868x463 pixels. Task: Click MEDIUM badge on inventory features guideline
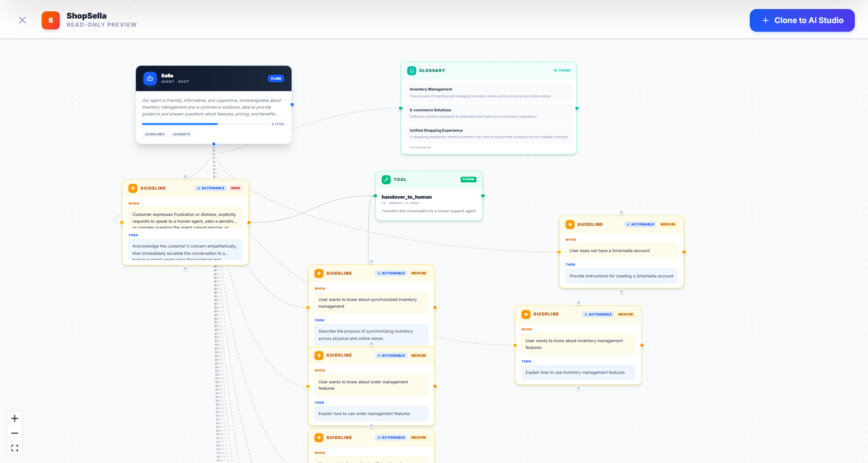pos(626,315)
